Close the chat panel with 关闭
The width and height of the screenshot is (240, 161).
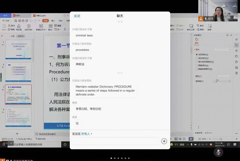[77, 16]
